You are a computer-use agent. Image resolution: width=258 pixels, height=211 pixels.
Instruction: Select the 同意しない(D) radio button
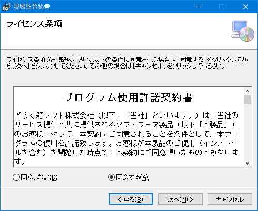(16, 177)
